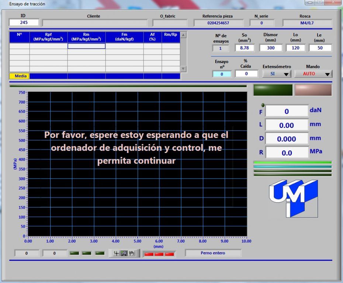Click the 0.00 label on the mm axis

coord(28,241)
